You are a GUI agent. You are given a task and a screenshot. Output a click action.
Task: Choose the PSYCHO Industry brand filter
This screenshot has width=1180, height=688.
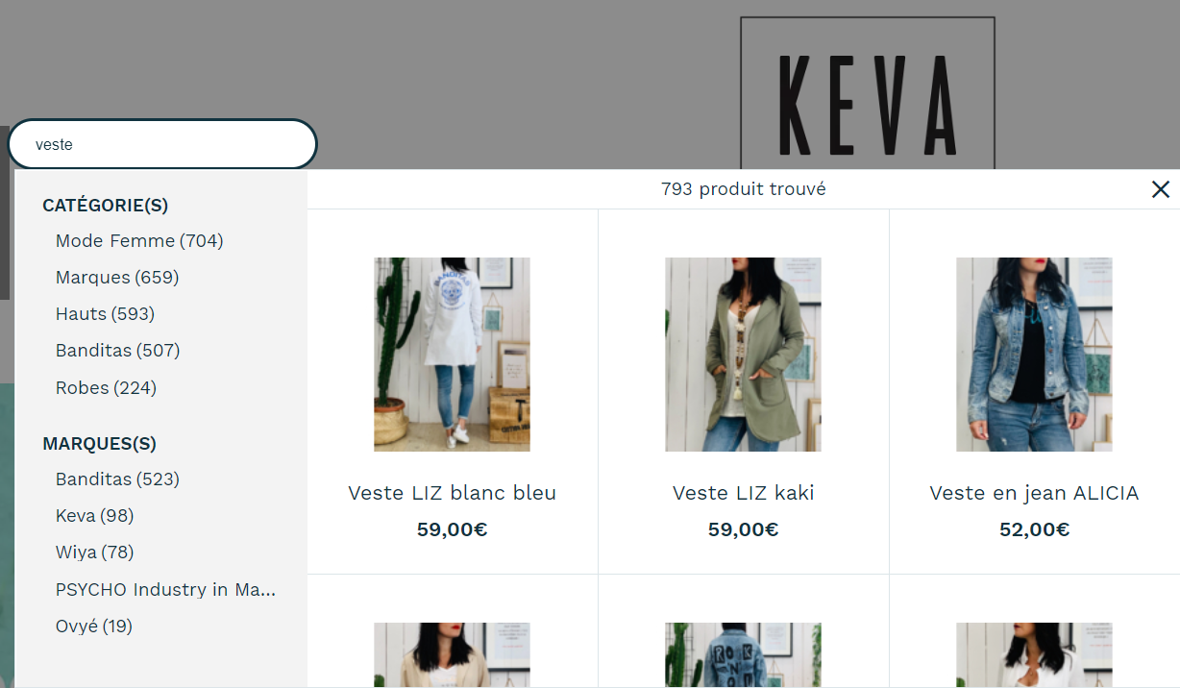pos(165,590)
